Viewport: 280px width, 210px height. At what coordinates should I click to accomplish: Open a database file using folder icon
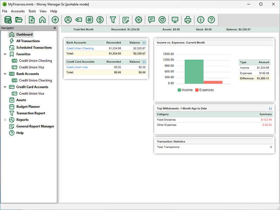pyautogui.click(x=19, y=20)
